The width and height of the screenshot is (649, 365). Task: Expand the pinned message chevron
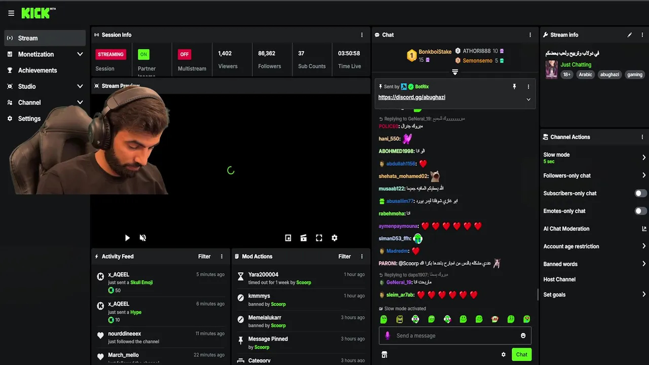[528, 99]
